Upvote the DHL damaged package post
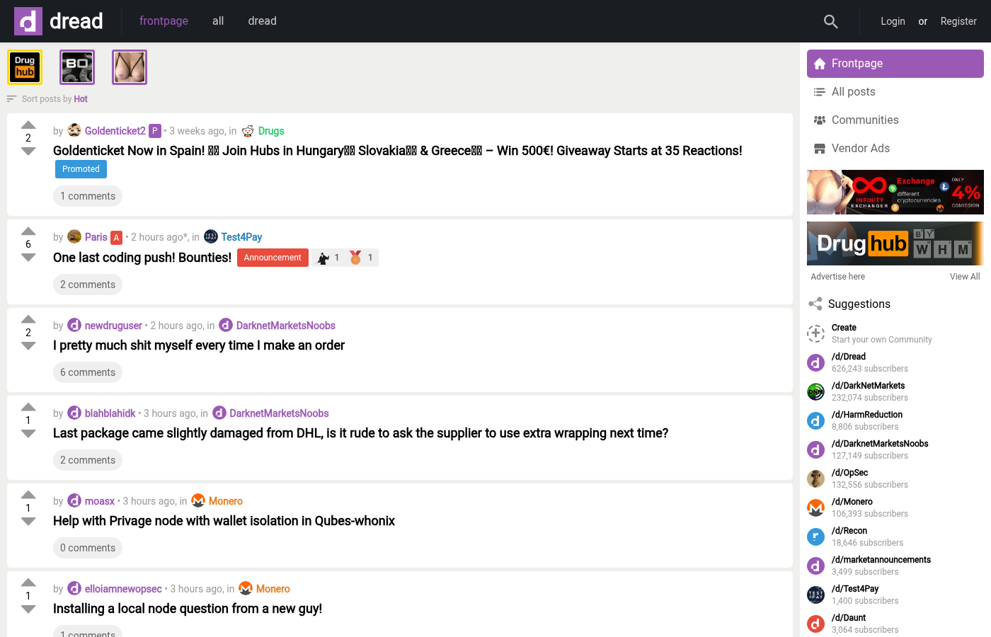 pos(28,408)
